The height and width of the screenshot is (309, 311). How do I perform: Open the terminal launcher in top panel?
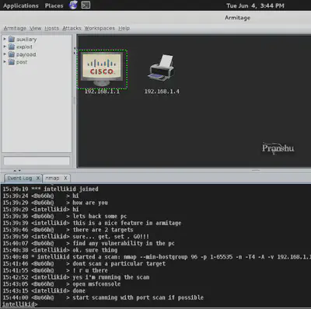86,5
